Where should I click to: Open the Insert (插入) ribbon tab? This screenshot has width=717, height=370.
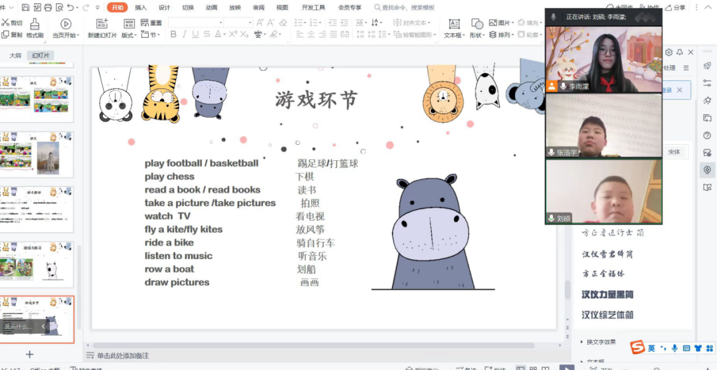click(141, 7)
